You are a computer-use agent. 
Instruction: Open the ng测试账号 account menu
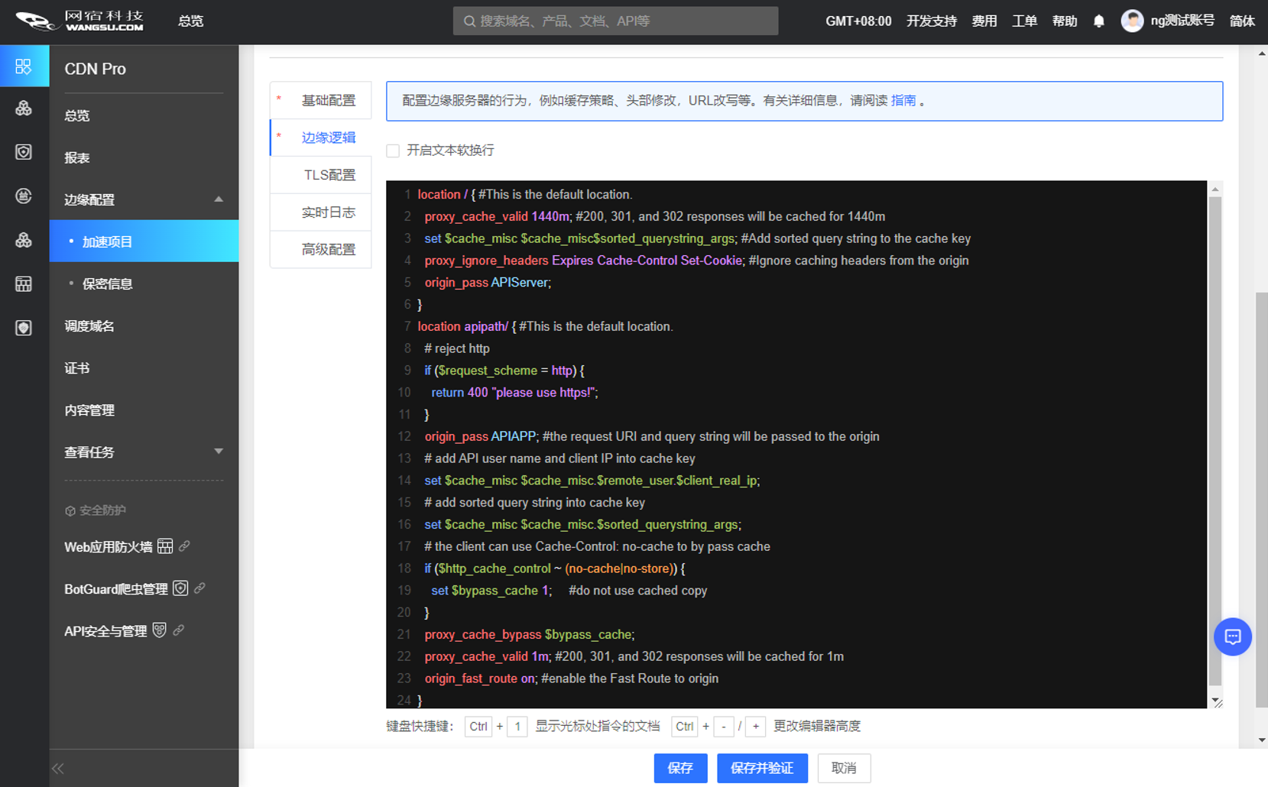point(1182,21)
